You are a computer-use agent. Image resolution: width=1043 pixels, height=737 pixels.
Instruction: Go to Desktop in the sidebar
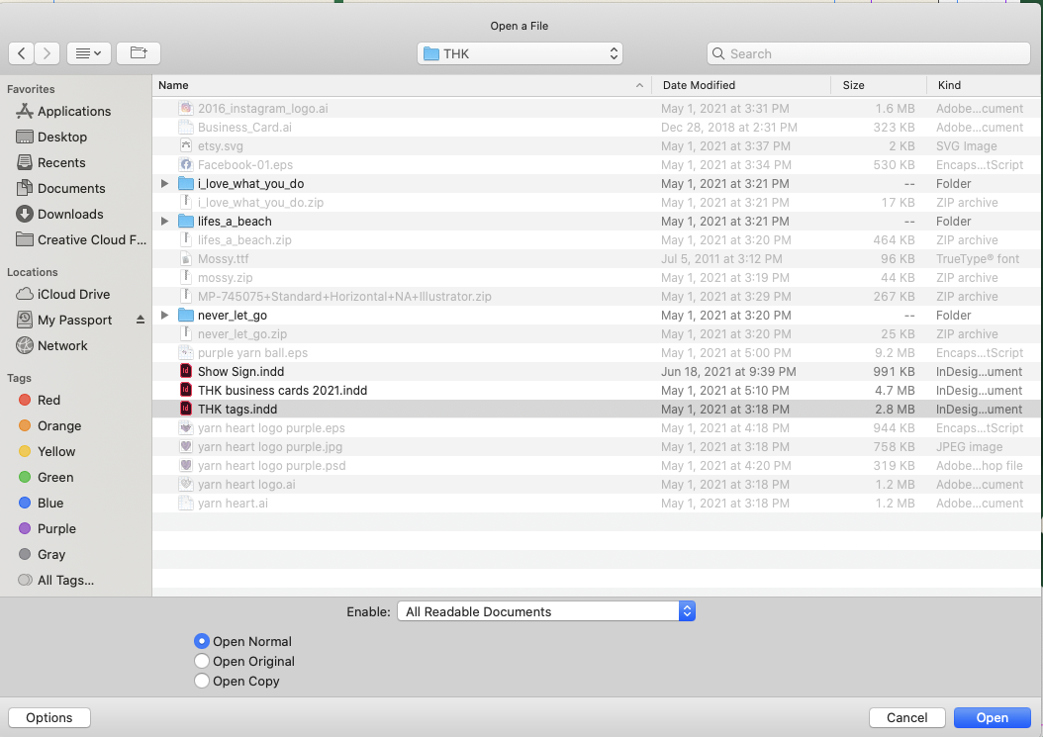click(51, 138)
